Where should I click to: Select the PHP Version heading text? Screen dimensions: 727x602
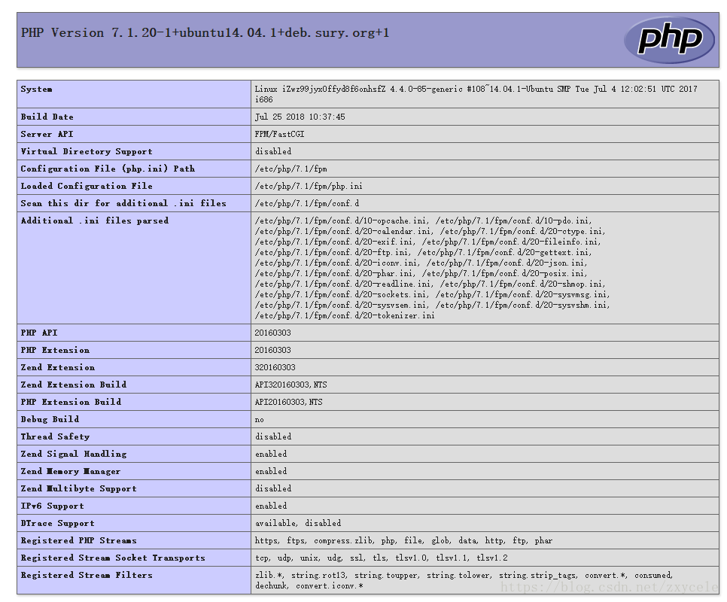pos(205,33)
